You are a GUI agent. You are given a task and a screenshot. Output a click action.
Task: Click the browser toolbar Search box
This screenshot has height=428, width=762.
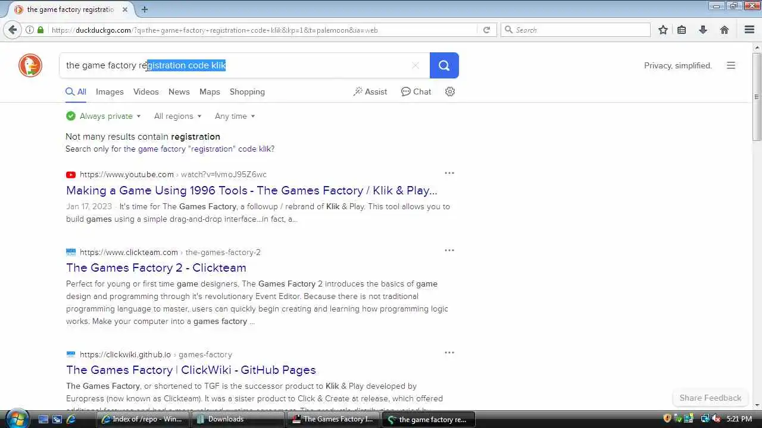575,30
